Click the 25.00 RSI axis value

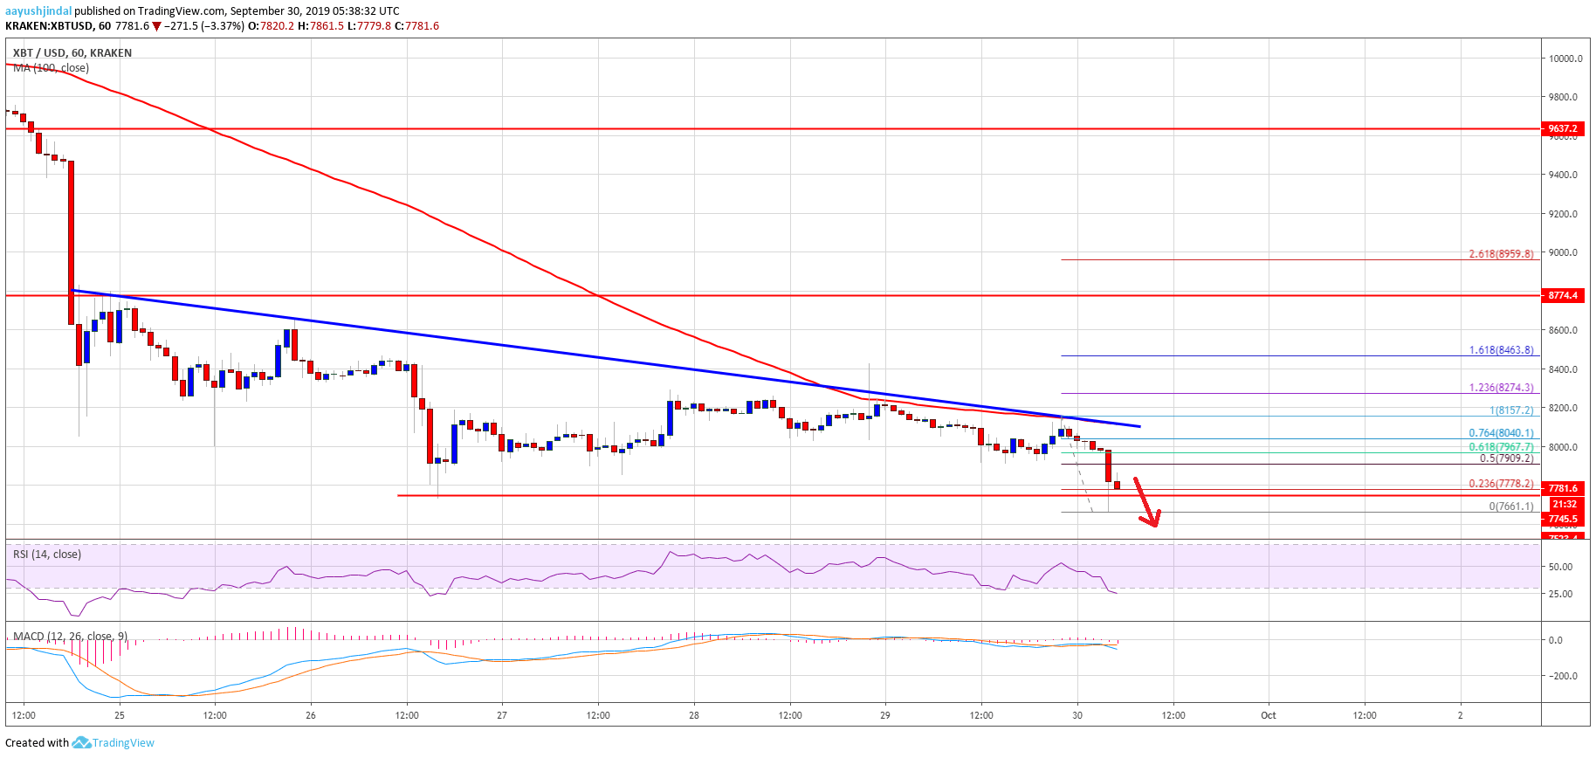1560,594
